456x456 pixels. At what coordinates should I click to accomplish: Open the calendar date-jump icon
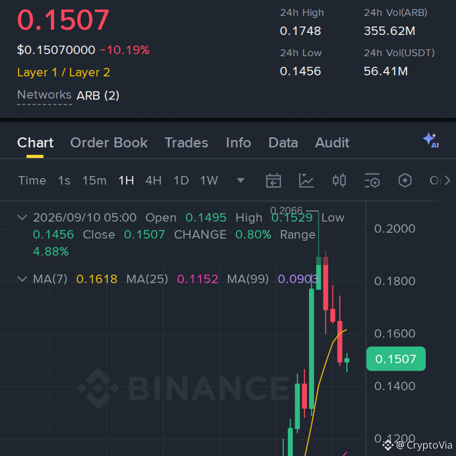point(273,181)
